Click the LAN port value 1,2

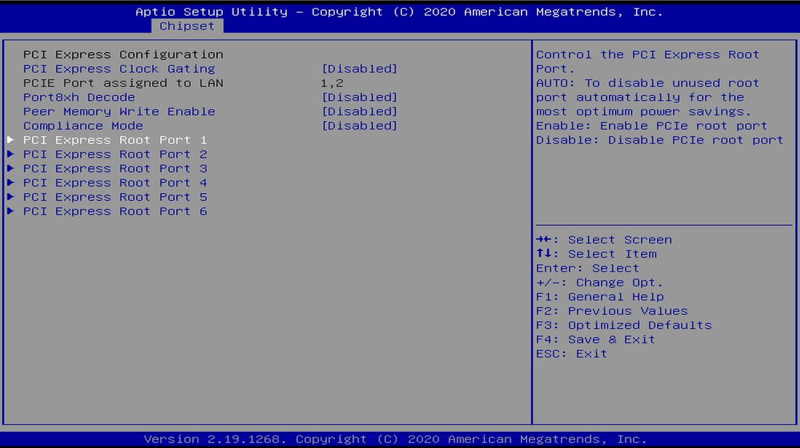[x=332, y=83]
